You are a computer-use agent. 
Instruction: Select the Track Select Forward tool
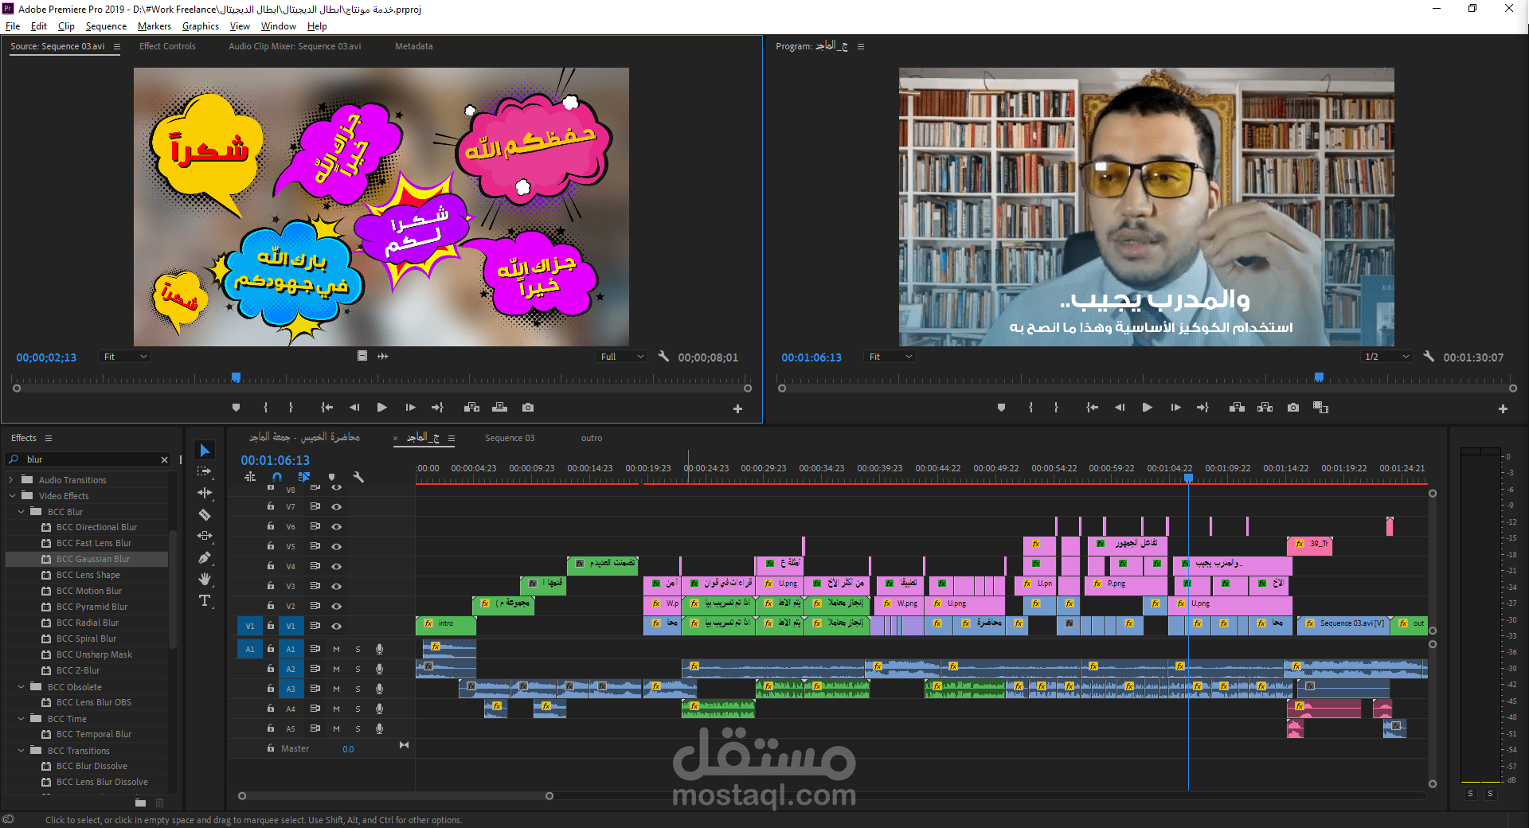205,471
